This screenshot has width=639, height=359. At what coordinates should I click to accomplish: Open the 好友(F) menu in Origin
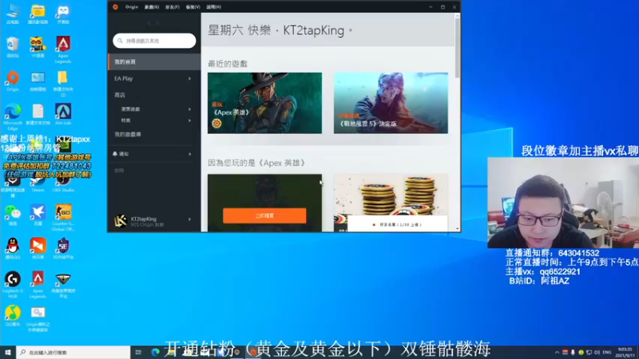coord(173,7)
